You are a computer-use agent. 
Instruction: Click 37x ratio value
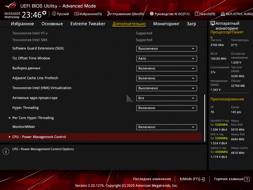213,72
